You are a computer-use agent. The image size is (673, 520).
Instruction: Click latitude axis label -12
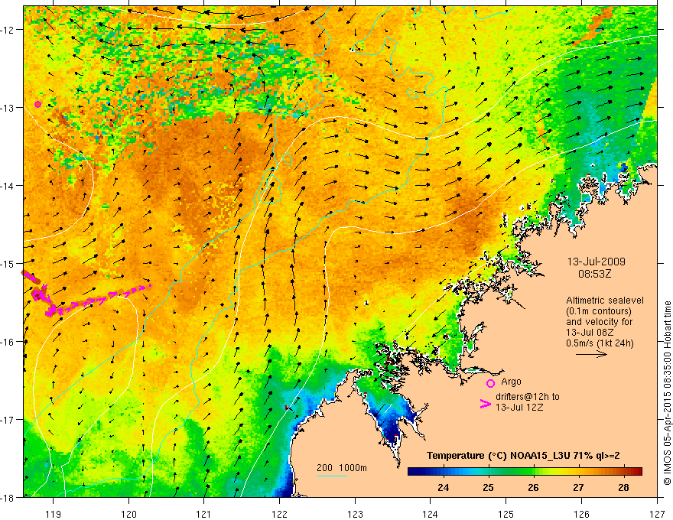pyautogui.click(x=8, y=30)
